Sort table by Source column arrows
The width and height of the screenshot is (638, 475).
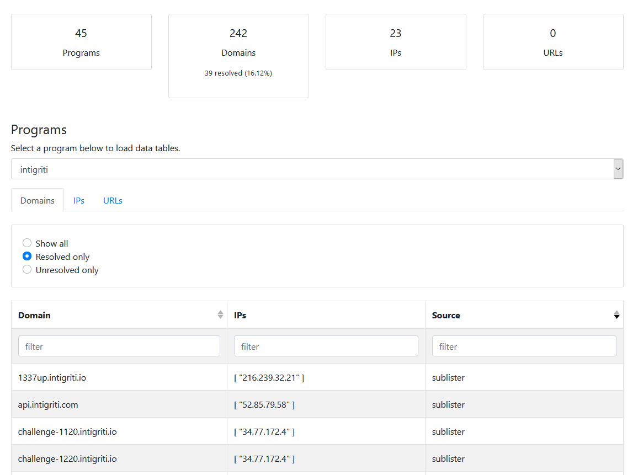616,315
